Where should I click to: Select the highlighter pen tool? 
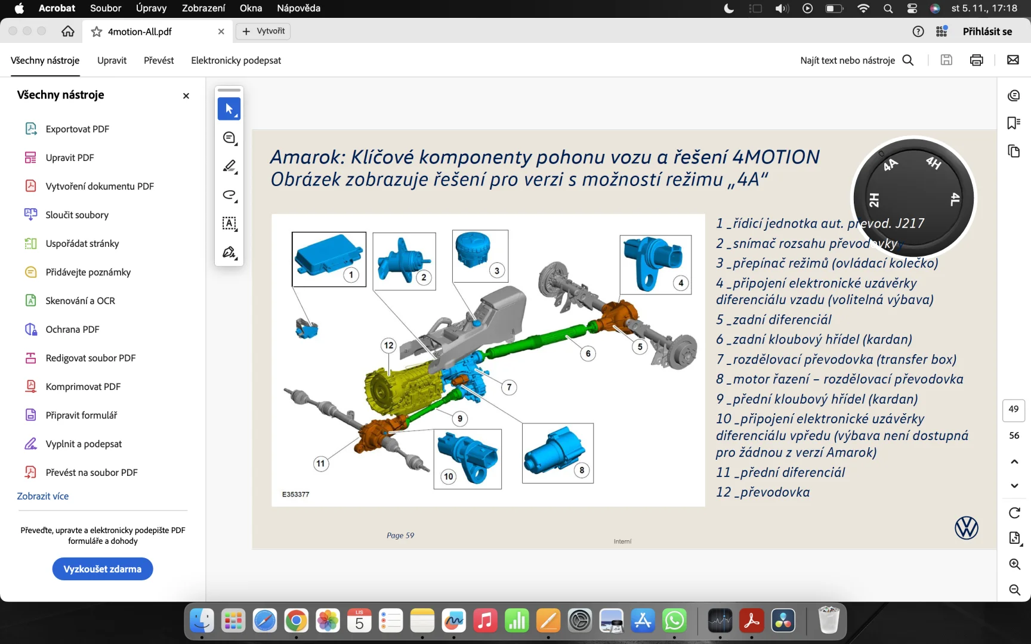coord(229,166)
